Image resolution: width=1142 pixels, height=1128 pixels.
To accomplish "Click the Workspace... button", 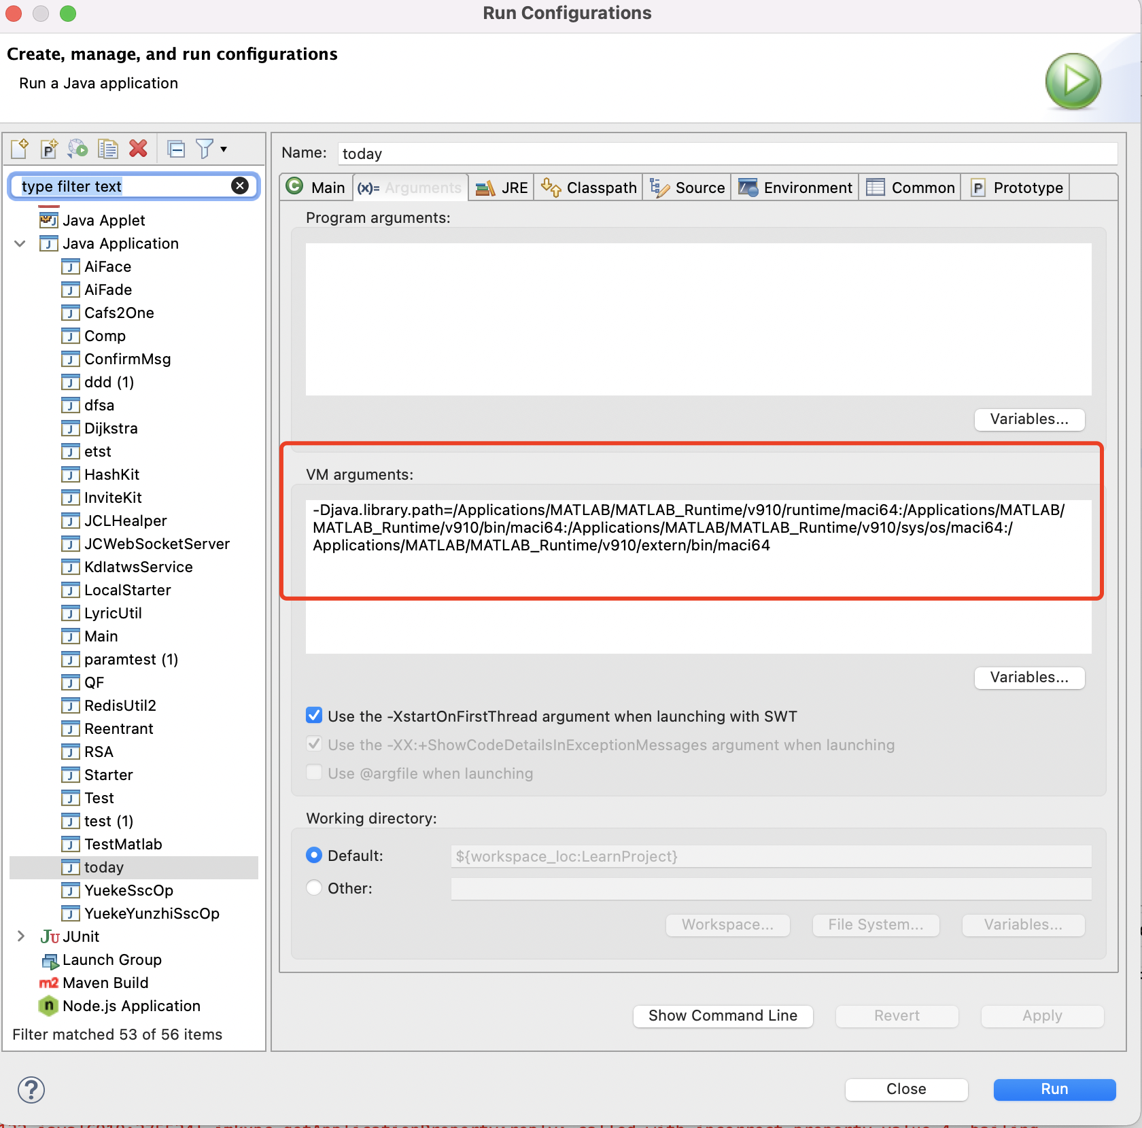I will click(727, 925).
